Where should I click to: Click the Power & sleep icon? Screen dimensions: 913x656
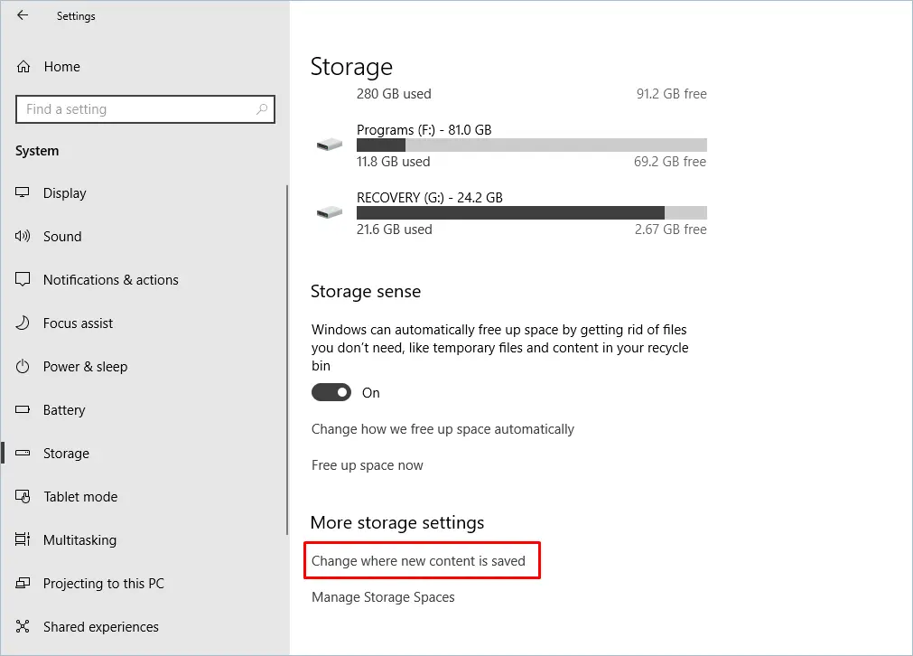click(x=23, y=367)
